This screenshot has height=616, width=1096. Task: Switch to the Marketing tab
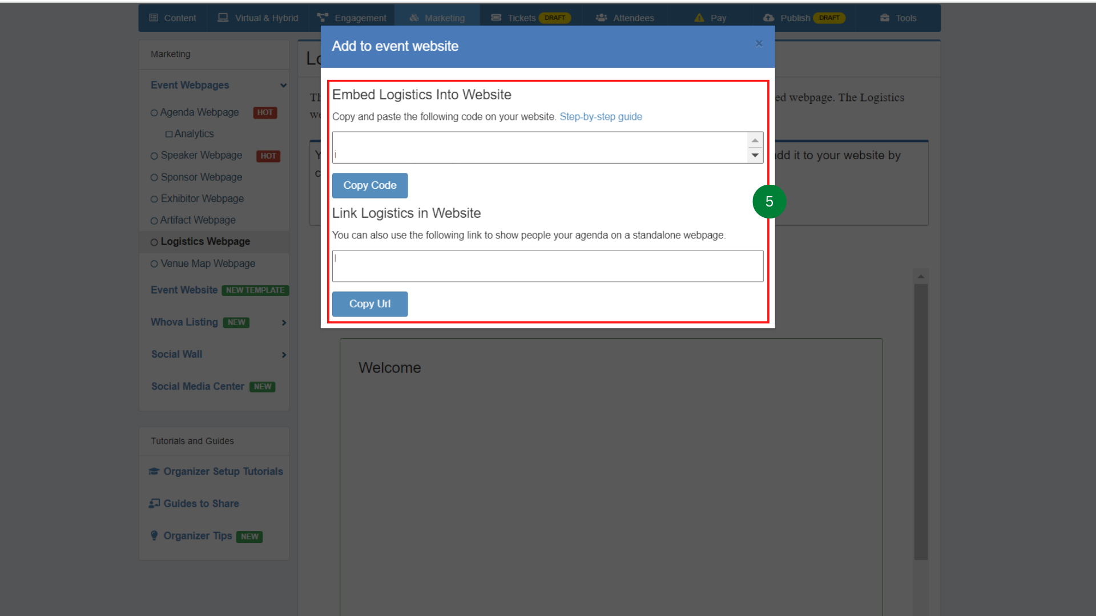click(x=437, y=18)
